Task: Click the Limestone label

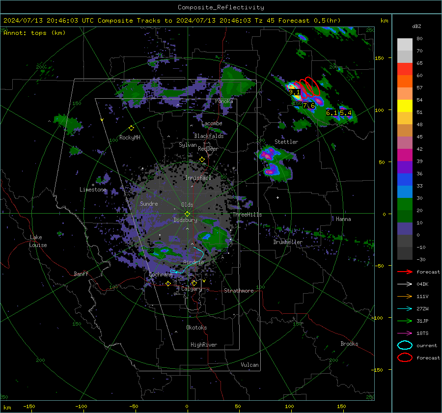Action: 93,190
